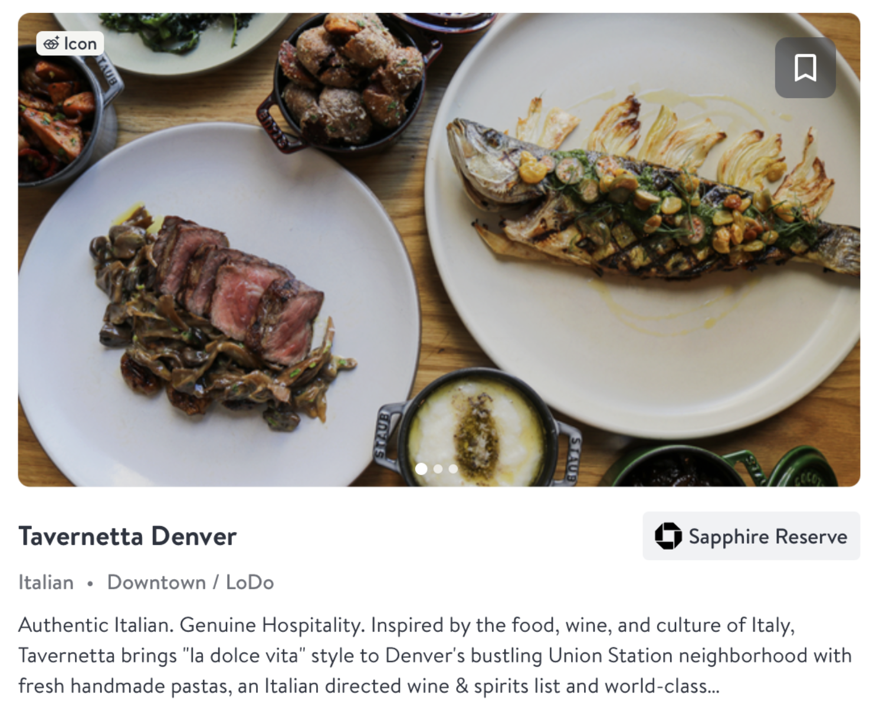Expand the truncated description at the ellipsis
Image resolution: width=879 pixels, height=705 pixels.
(x=713, y=686)
